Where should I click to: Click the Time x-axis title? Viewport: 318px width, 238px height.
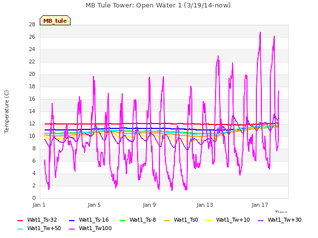coord(281,212)
